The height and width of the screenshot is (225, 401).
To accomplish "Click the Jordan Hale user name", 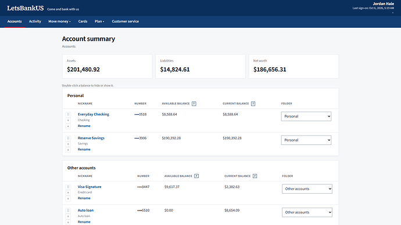I will [384, 3].
